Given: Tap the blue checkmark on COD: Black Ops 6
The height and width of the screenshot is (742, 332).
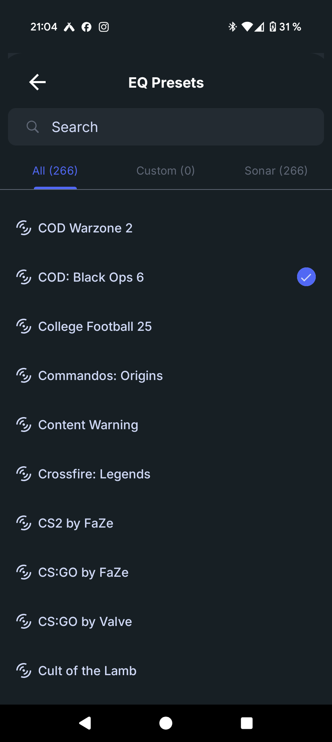Looking at the screenshot, I should pos(306,277).
